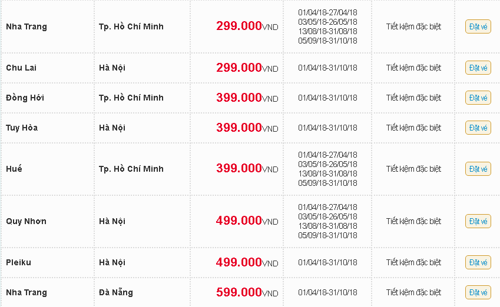Click Đặt vé for Chu Lai to Hà Nội
500x307 pixels.
(x=478, y=68)
